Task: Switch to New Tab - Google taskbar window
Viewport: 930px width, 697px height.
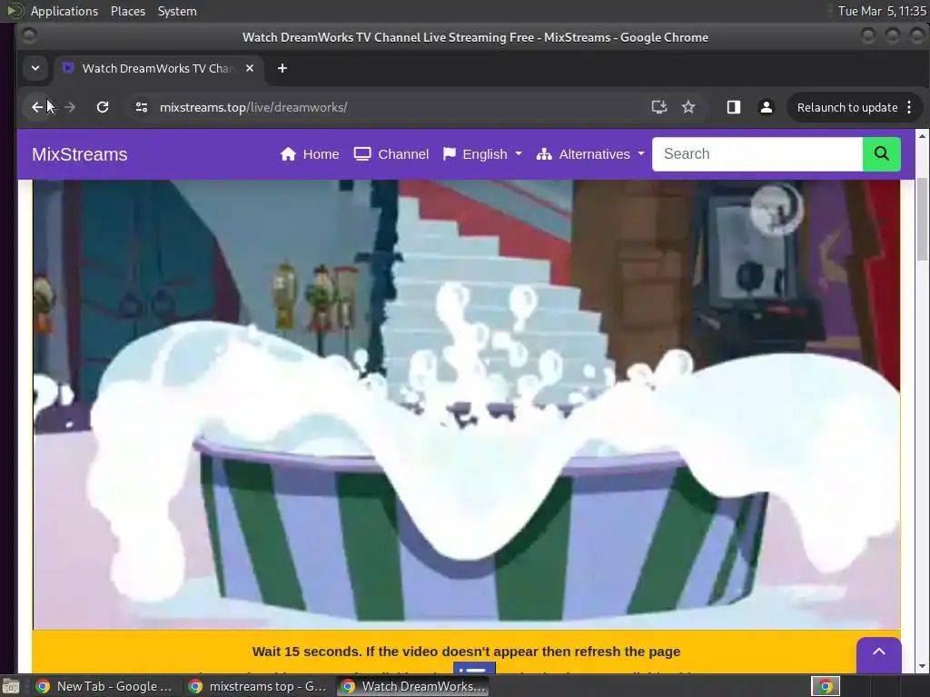Action: [105, 686]
